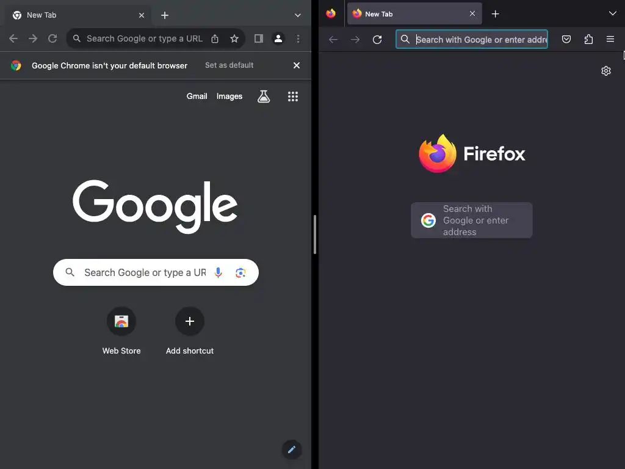Reload the page in Chrome
Screen dimensions: 625x469
(52, 38)
